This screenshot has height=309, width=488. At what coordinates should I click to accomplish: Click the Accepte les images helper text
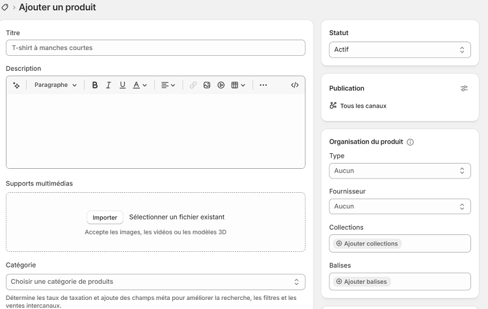156,232
